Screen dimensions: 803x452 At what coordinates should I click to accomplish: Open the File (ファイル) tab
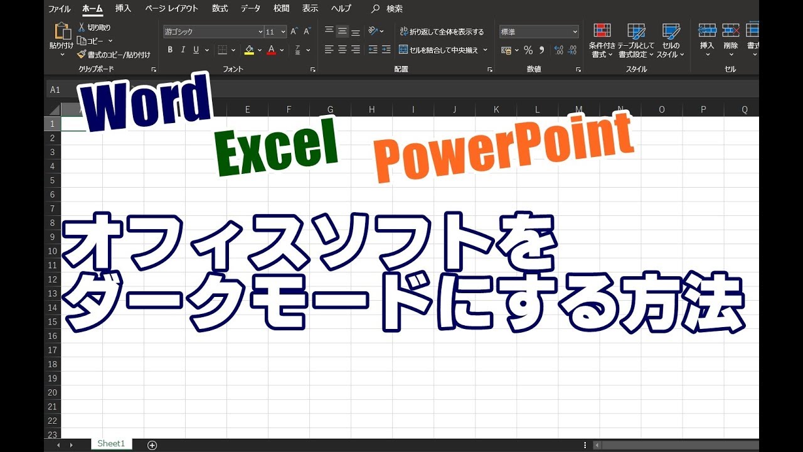pyautogui.click(x=59, y=9)
